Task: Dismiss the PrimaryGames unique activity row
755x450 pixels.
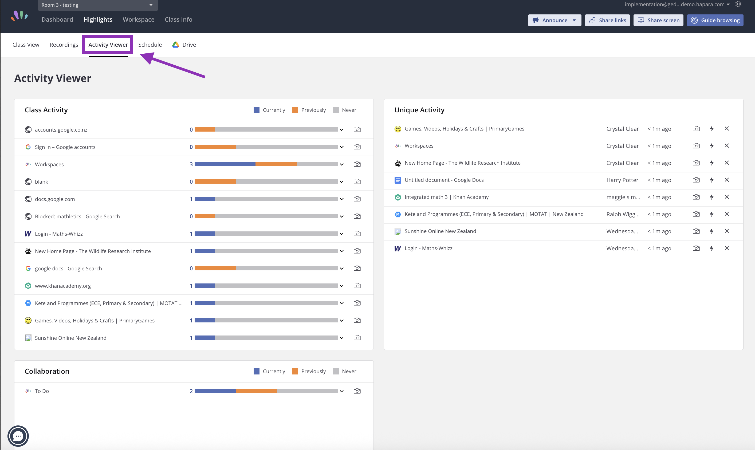Action: coord(727,129)
